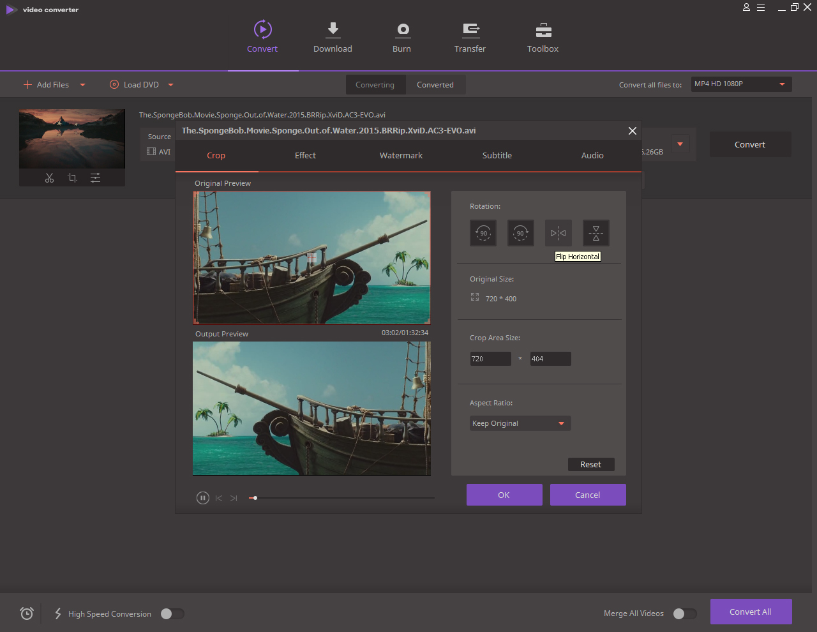Screen dimensions: 817x632
Task: Click the center crop handle in Original Preview
Action: point(311,257)
